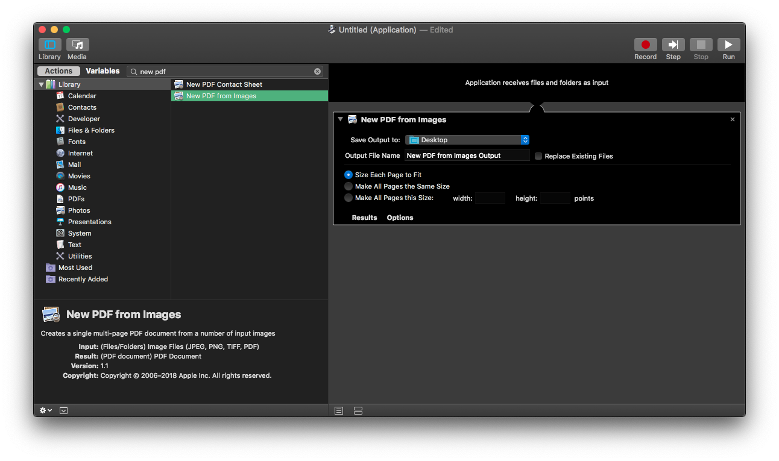Run the workflow with Run button
This screenshot has width=779, height=461.
click(x=728, y=45)
